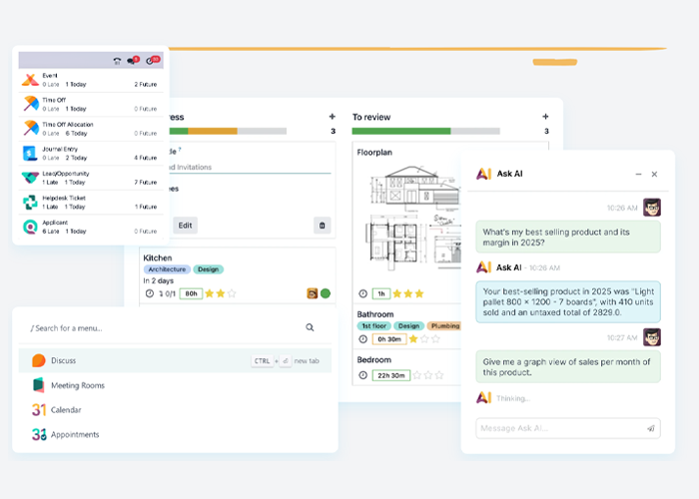Image resolution: width=699 pixels, height=499 pixels.
Task: Add a card with To review plus
Action: [x=545, y=117]
